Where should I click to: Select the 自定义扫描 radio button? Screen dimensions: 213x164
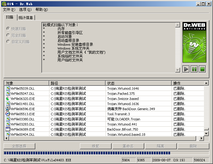[8, 42]
